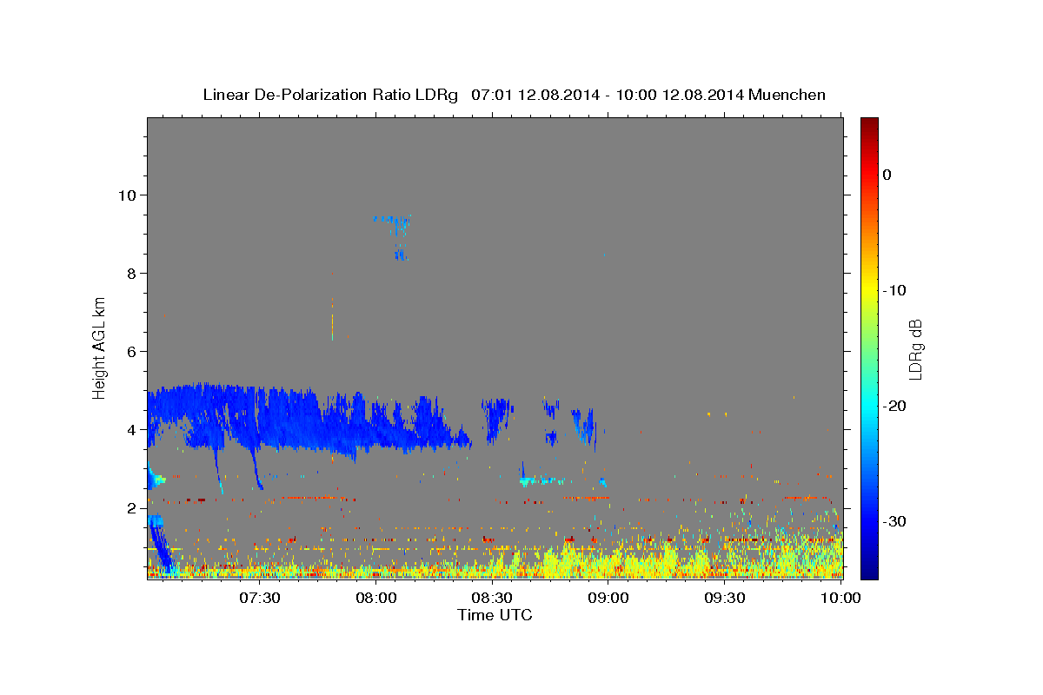Click the 08:00 time tick label
1043x695 pixels.
(x=376, y=598)
